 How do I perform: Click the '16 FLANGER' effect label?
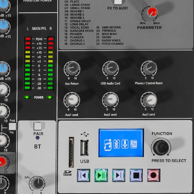[74, 37]
